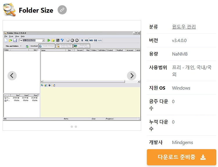Screen dimensions: 218x167
Task: Click the bar chart icon above the yellow pane
Action: (x=45, y=85)
